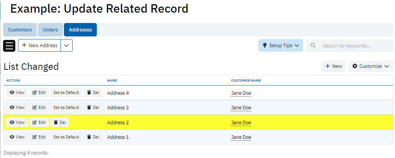The height and width of the screenshot is (158, 395).
Task: Click the View eye icon for Address 4
Action: (x=12, y=93)
